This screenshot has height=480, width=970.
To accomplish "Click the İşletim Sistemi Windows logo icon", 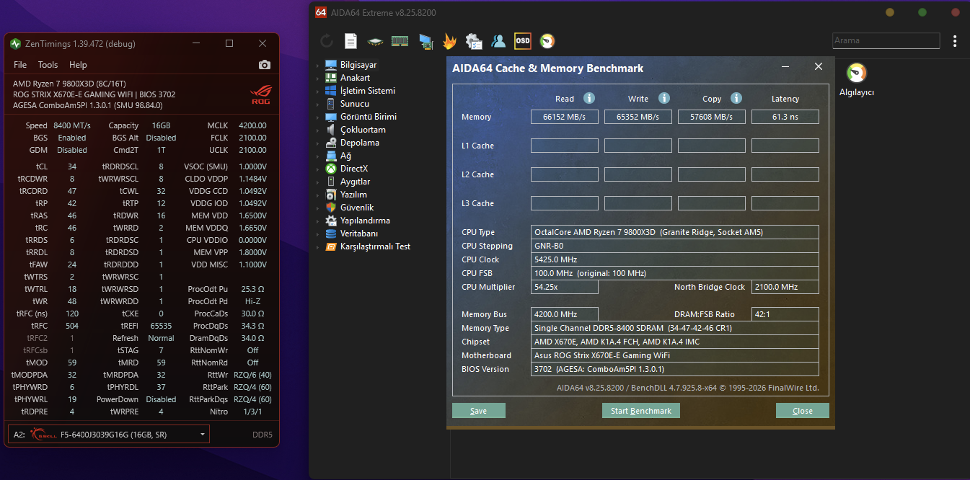I will point(331,91).
